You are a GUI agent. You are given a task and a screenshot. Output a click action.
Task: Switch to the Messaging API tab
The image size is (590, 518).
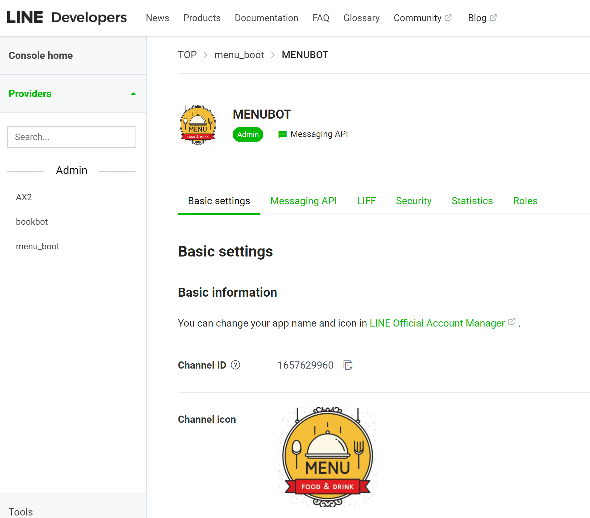coord(303,201)
